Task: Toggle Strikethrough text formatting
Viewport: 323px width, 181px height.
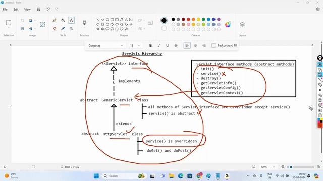Action: [x=176, y=46]
